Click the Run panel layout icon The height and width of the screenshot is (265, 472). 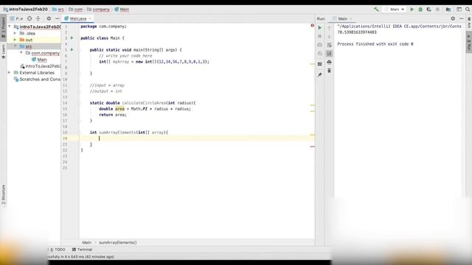pyautogui.click(x=319, y=64)
